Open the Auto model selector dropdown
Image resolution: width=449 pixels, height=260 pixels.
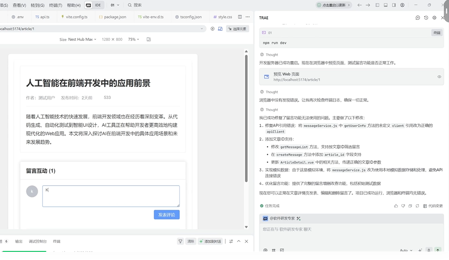coord(406,250)
